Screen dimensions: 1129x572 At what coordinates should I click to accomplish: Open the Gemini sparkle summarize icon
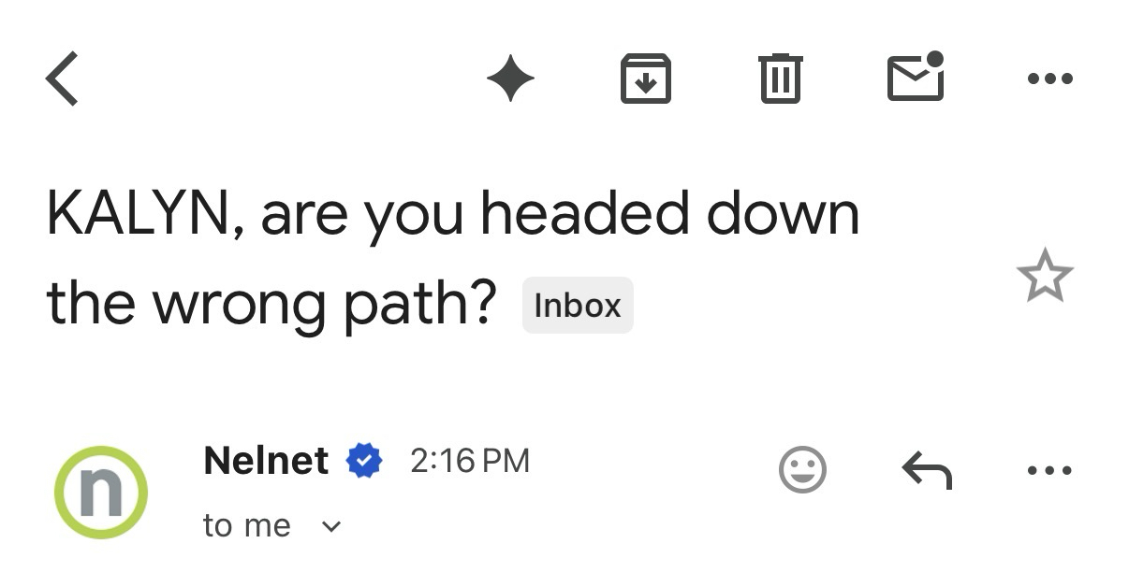pos(511,79)
